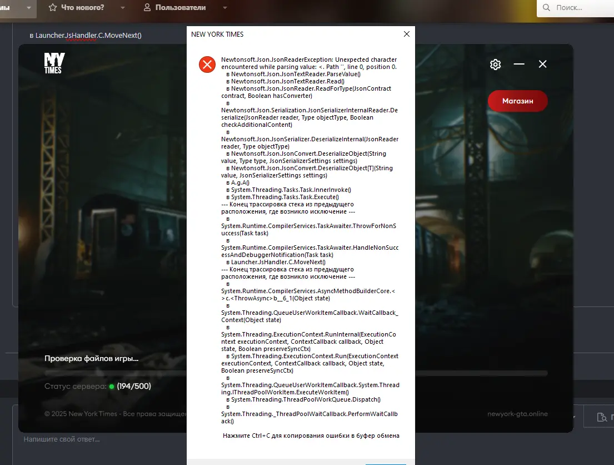Click the user icon beside Пользователи

pyautogui.click(x=147, y=8)
